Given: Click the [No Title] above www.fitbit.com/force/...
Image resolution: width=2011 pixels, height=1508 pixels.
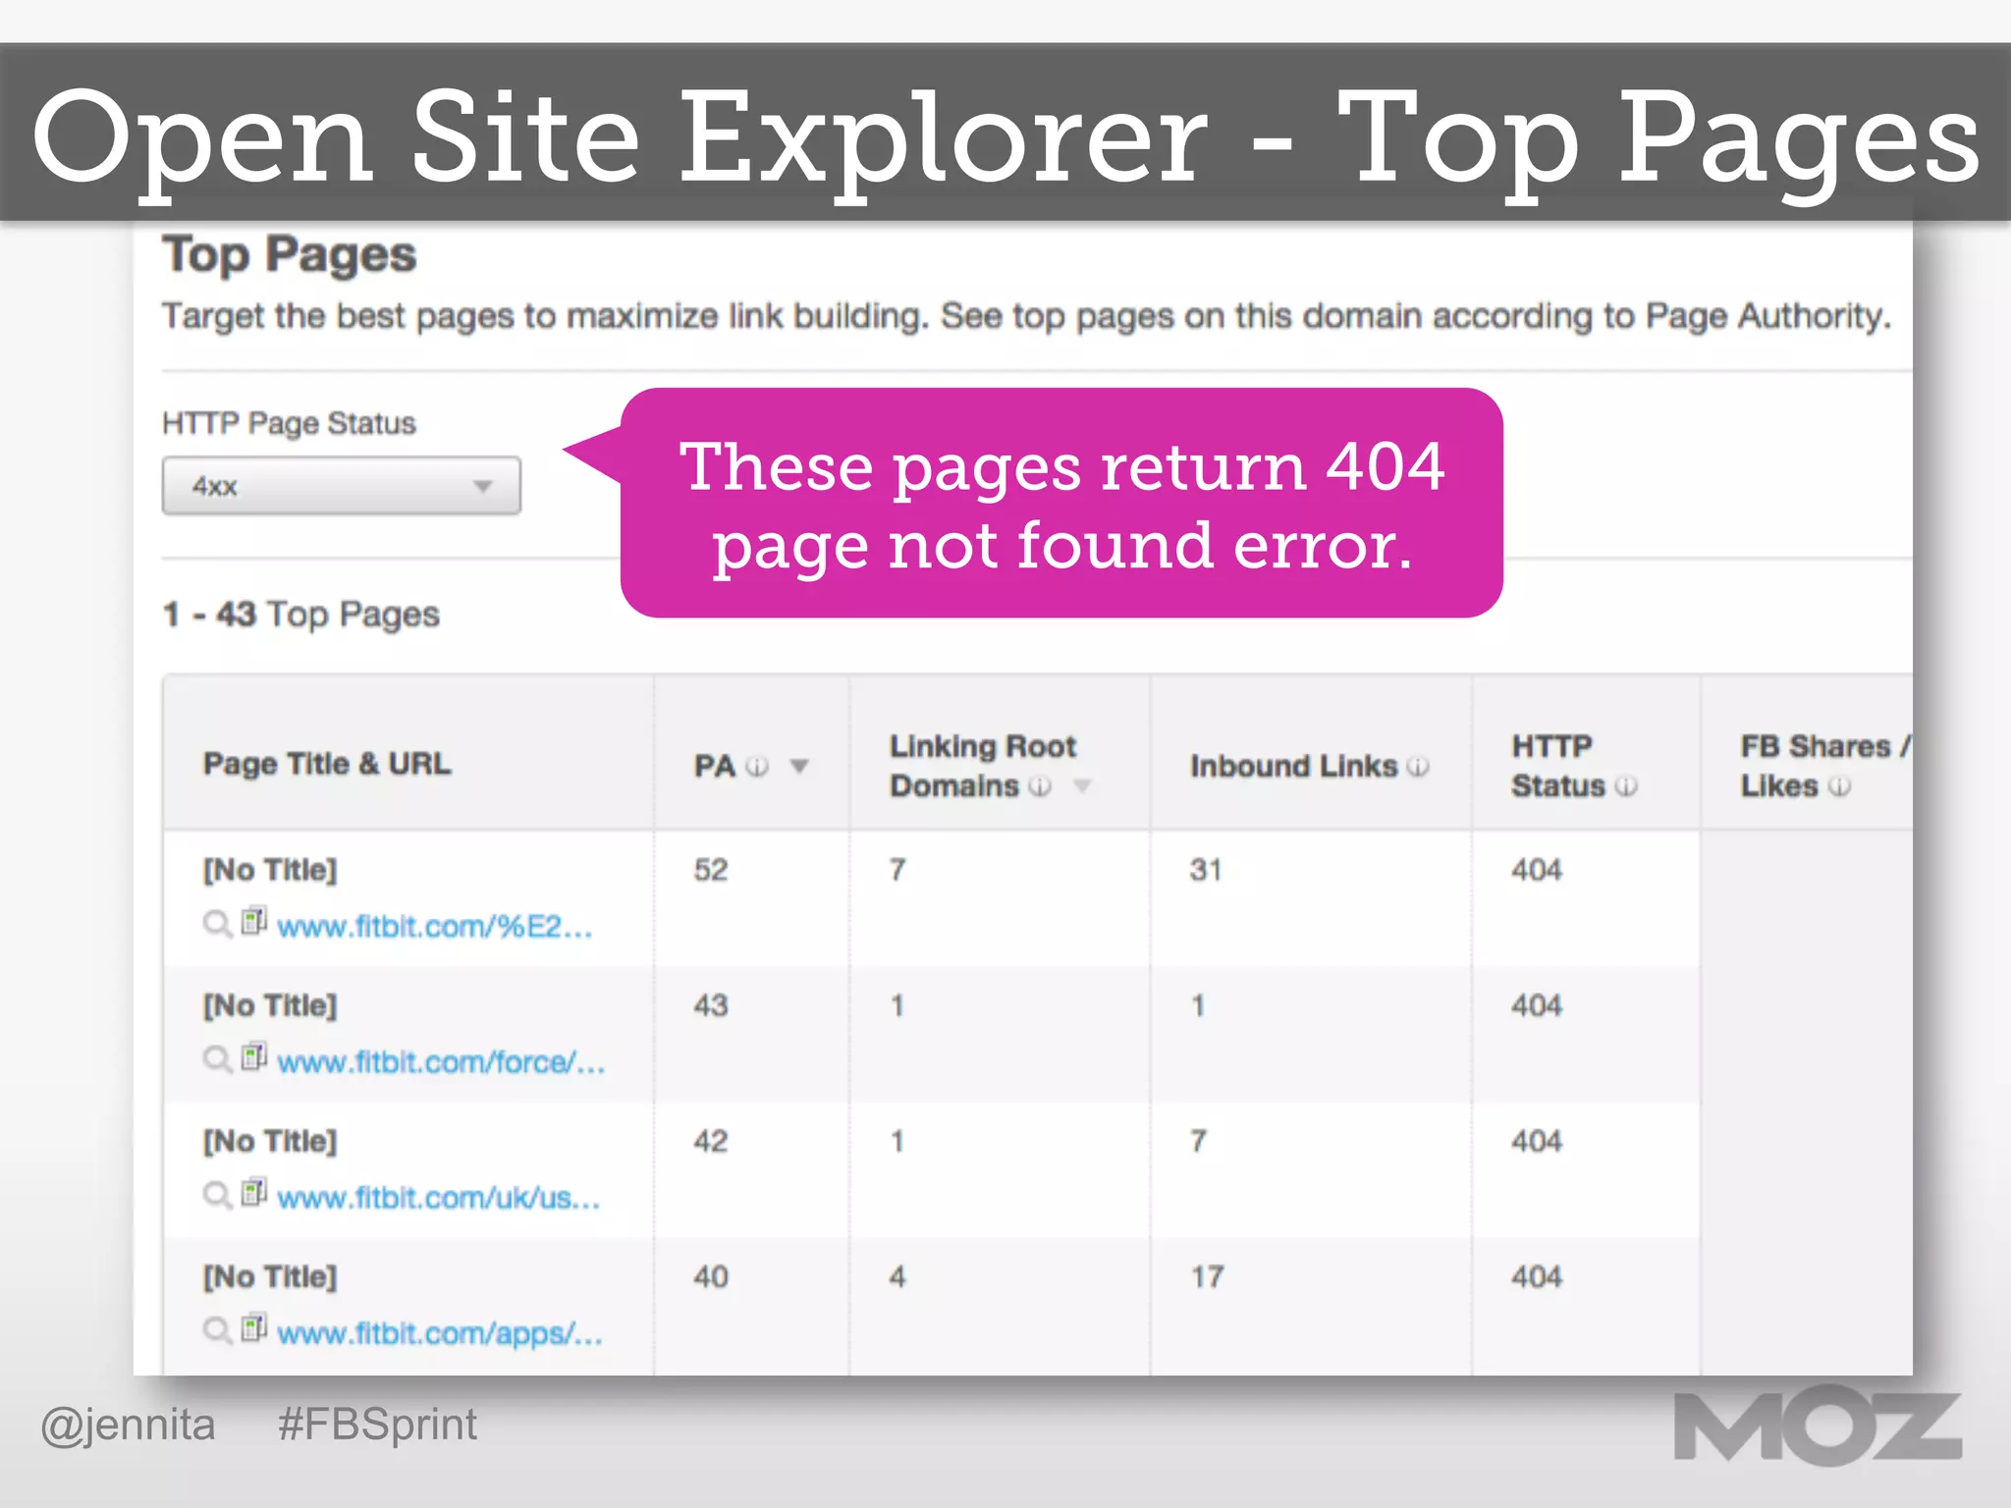Looking at the screenshot, I should 270,1005.
